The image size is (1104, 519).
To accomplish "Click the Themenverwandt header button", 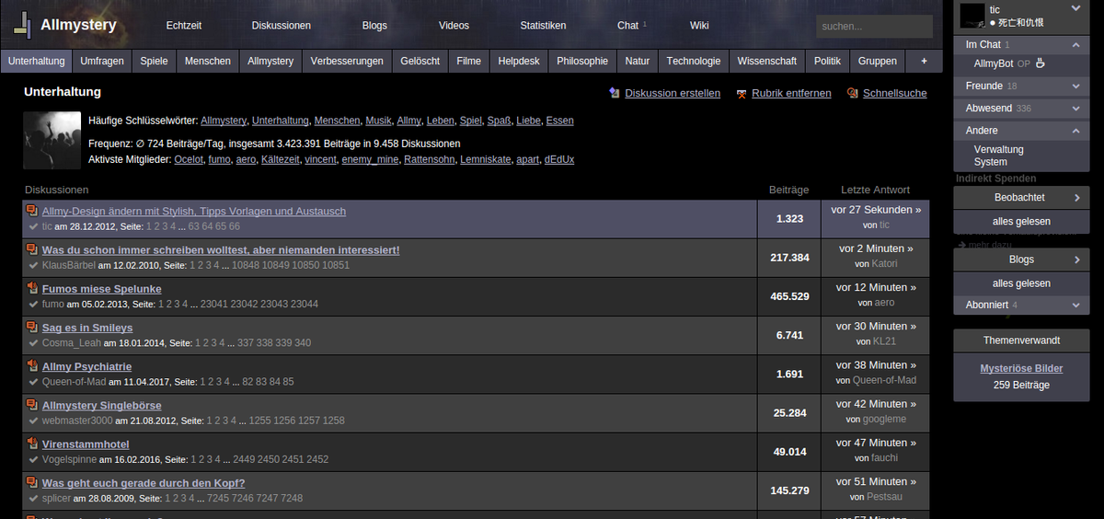I will [x=1021, y=340].
